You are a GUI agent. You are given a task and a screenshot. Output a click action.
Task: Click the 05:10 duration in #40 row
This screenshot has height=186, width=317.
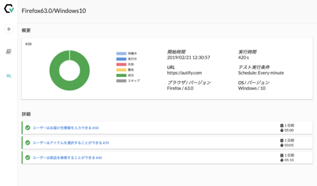coord(289,160)
